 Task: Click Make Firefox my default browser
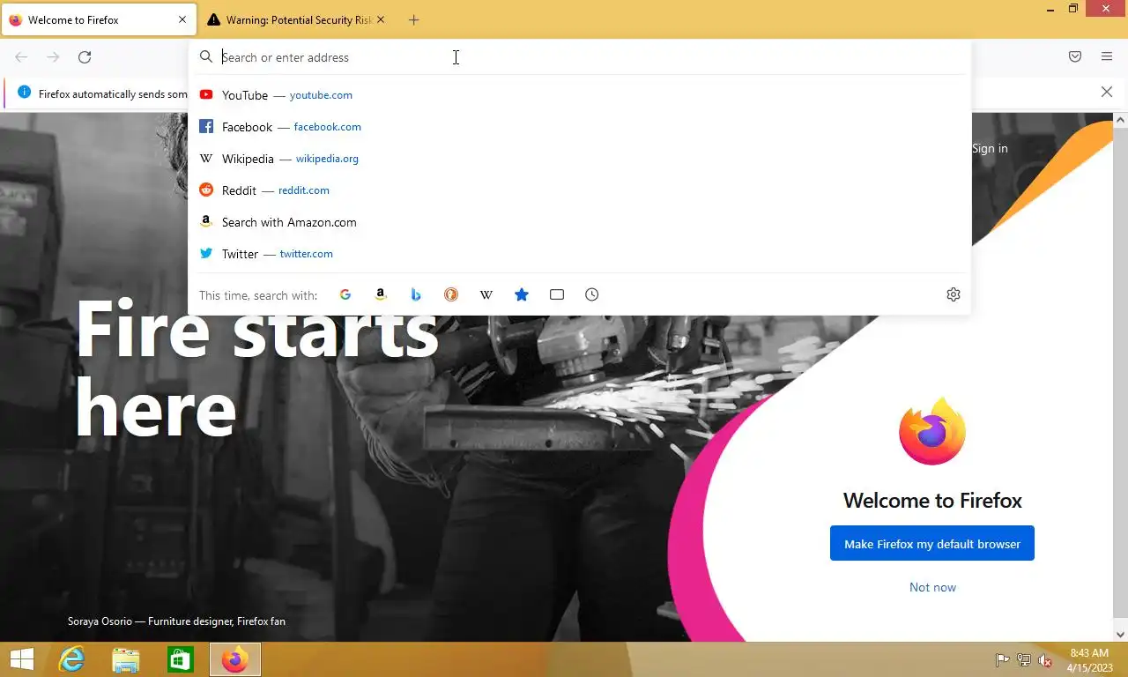click(932, 544)
